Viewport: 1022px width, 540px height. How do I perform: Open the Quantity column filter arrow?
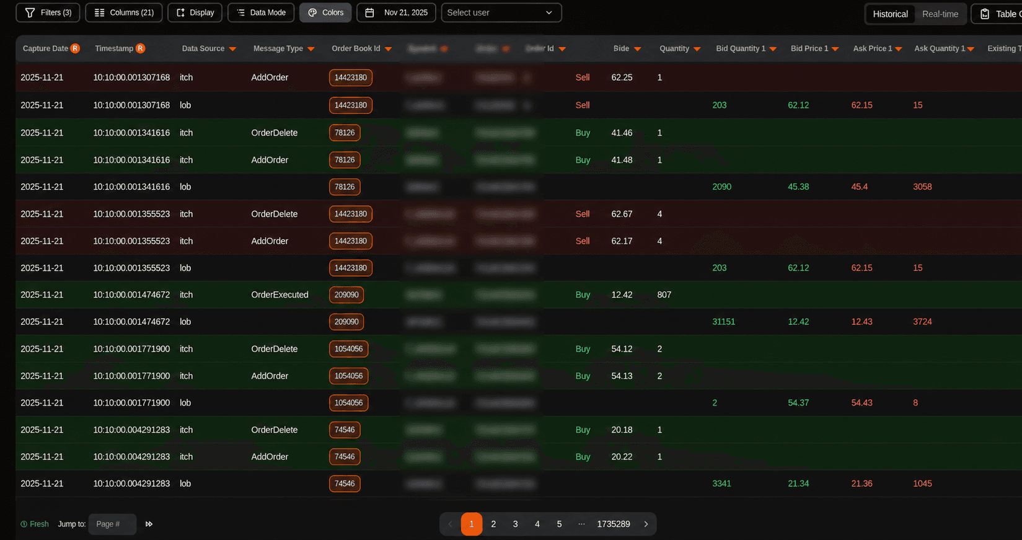(x=697, y=49)
